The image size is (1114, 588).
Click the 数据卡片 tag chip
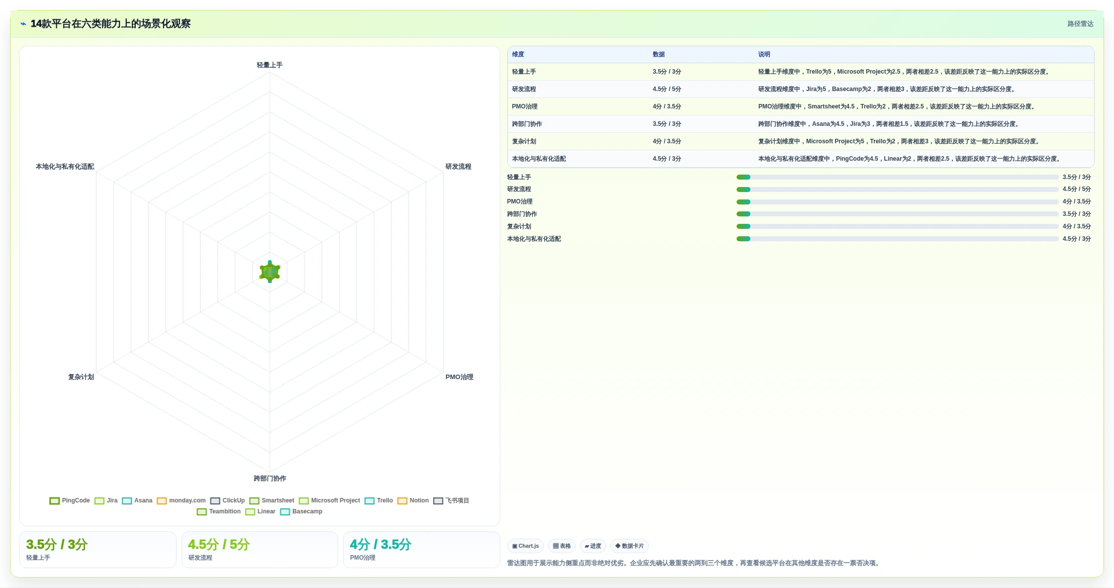click(x=630, y=546)
